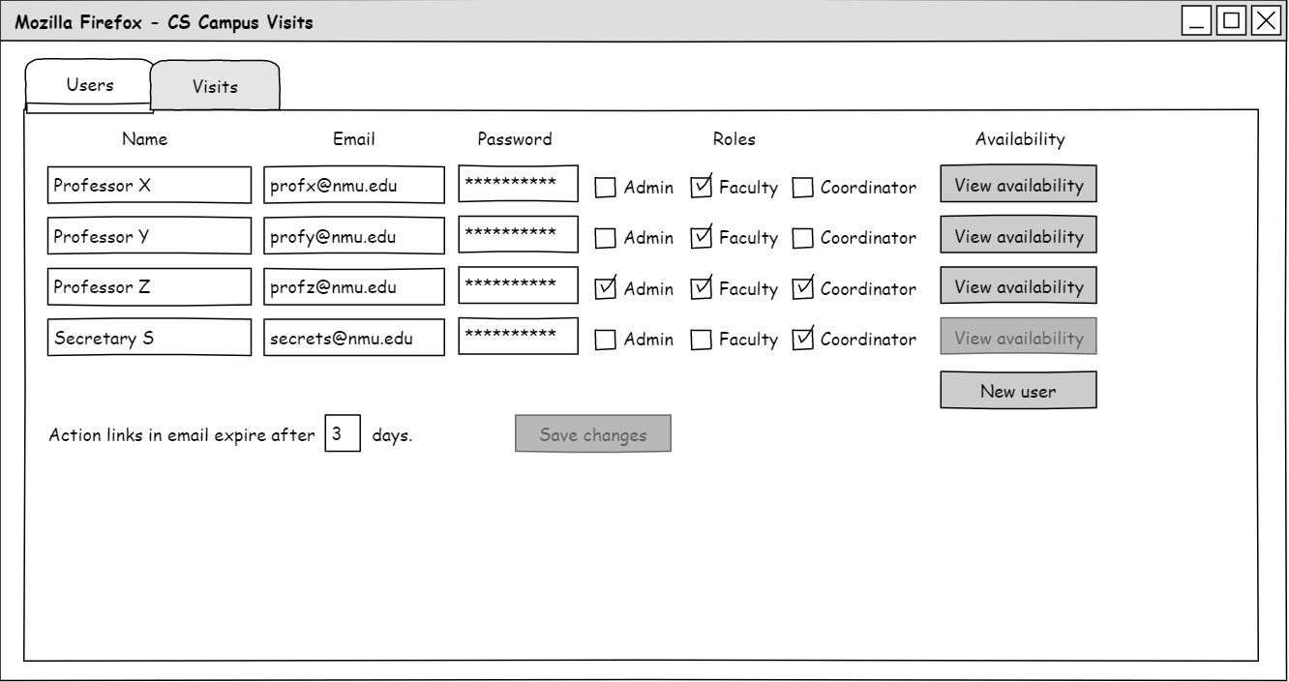The width and height of the screenshot is (1289, 682).
Task: Select the Users tab
Action: (x=89, y=85)
